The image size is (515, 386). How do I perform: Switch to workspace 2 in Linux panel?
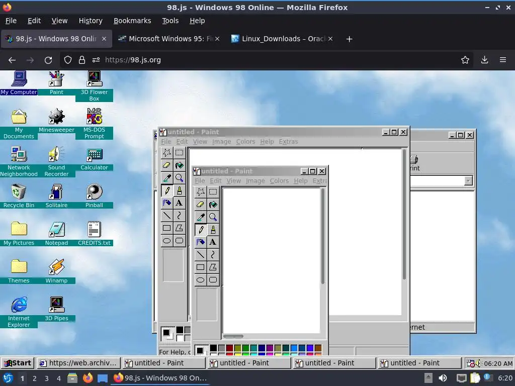35,378
